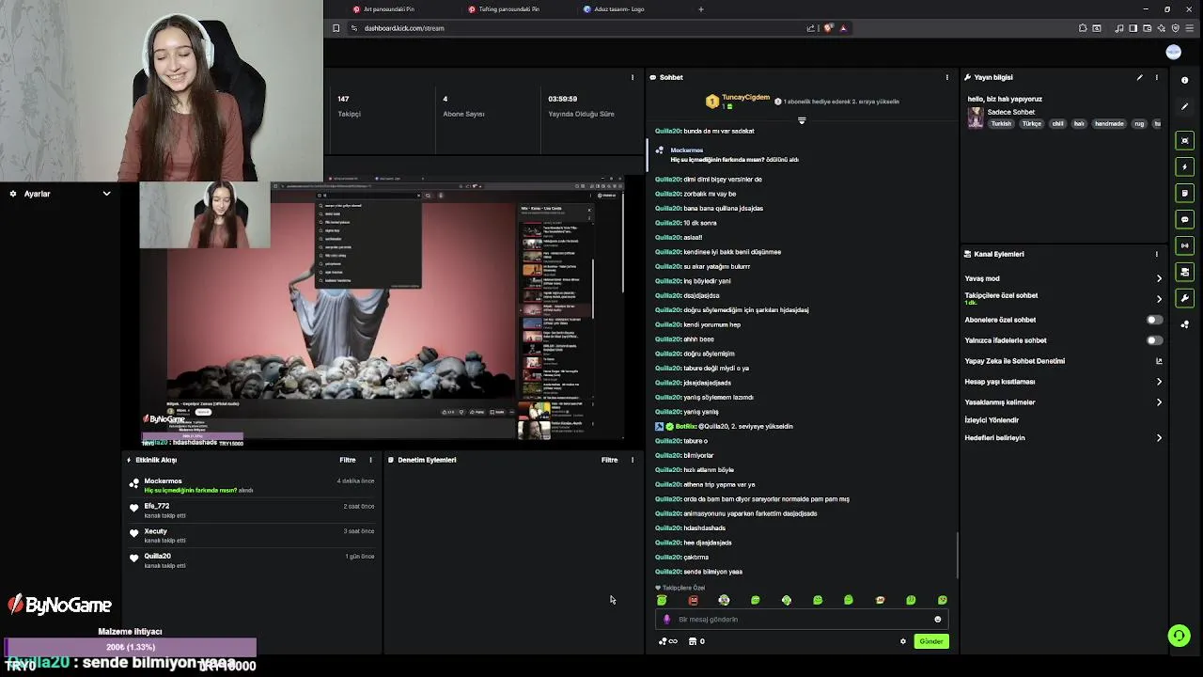The width and height of the screenshot is (1203, 677).
Task: Select the last emote in emote row
Action: [x=942, y=600]
